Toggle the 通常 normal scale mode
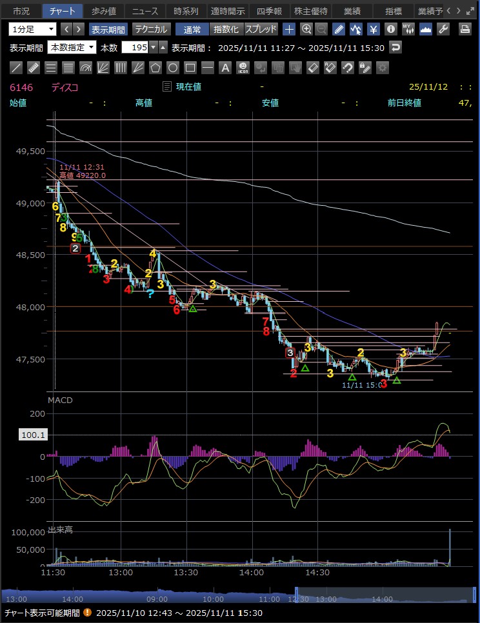Screen dimensions: 480x623 click(192, 29)
